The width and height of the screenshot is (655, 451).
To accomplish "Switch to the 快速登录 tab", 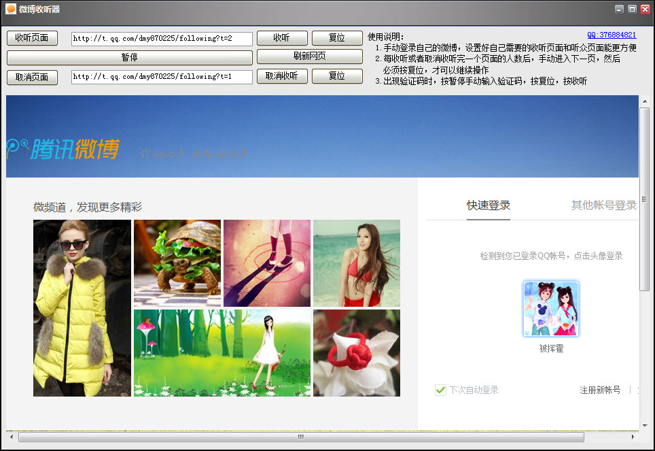I will [x=489, y=205].
